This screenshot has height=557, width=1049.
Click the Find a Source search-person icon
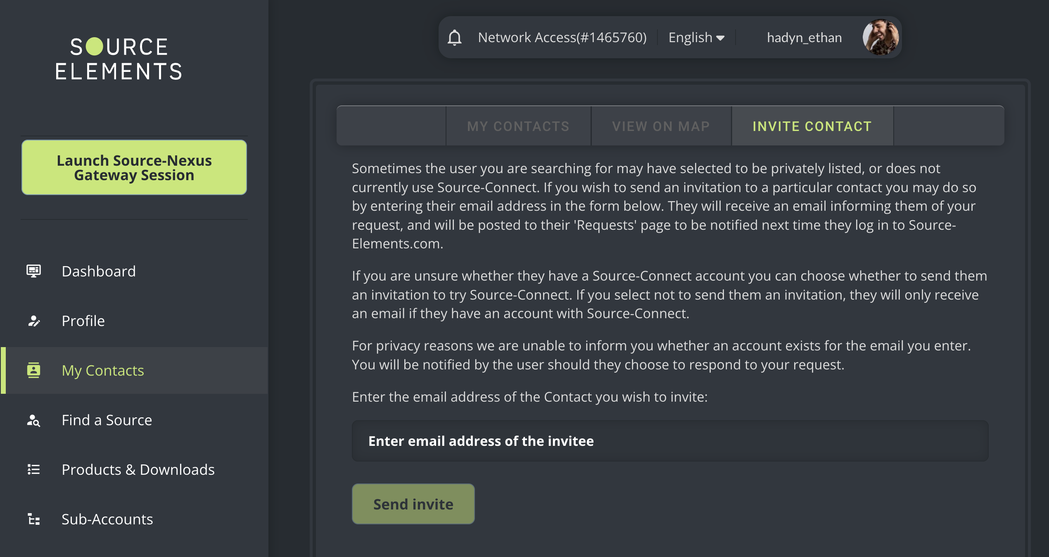pyautogui.click(x=33, y=420)
